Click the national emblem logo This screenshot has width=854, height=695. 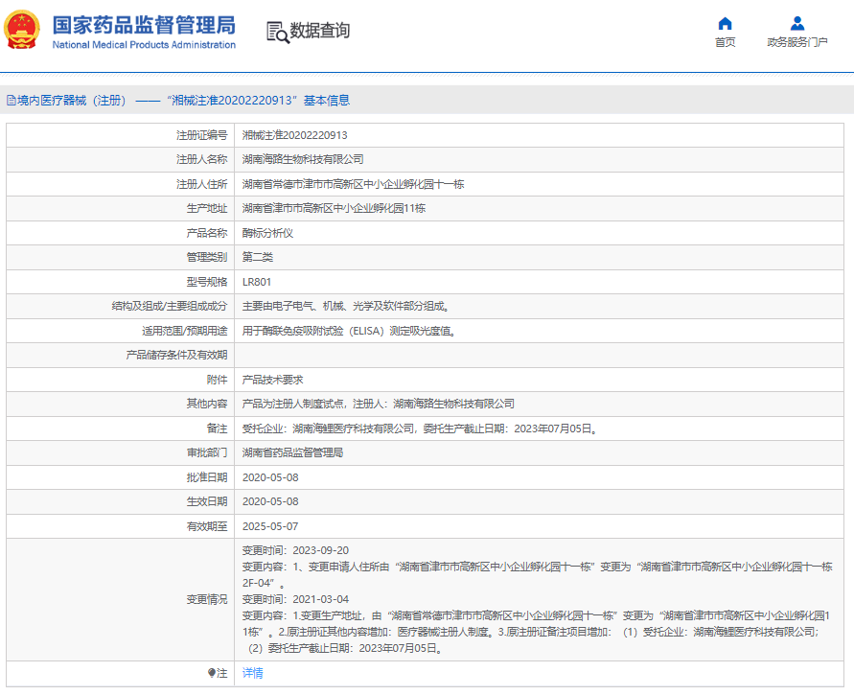22,30
